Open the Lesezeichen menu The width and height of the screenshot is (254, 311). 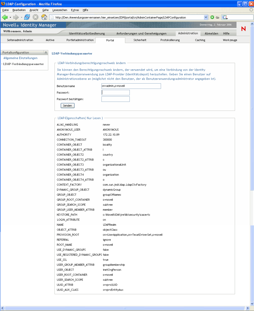coord(60,10)
